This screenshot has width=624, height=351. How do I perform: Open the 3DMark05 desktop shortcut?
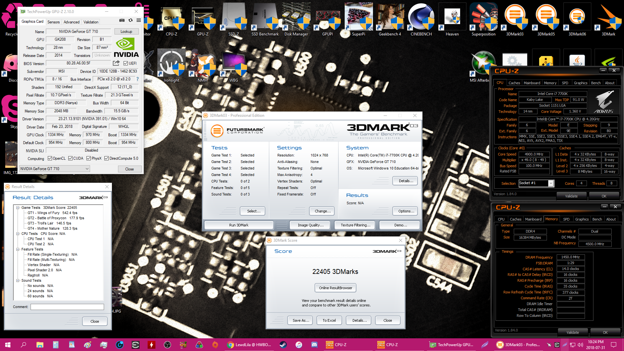point(546,20)
